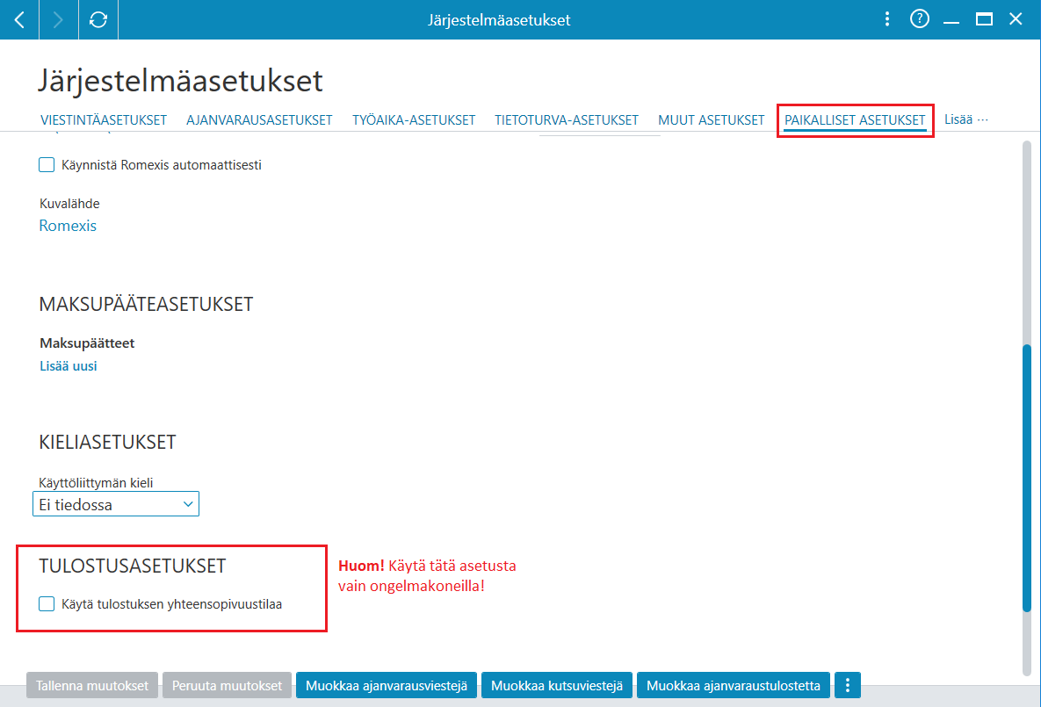The width and height of the screenshot is (1041, 707).
Task: Open the TIETOTURVA-ASETUKSET tab
Action: (567, 120)
